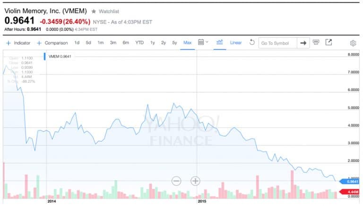Select the YTD time range
363x206 pixels.
tap(139, 43)
